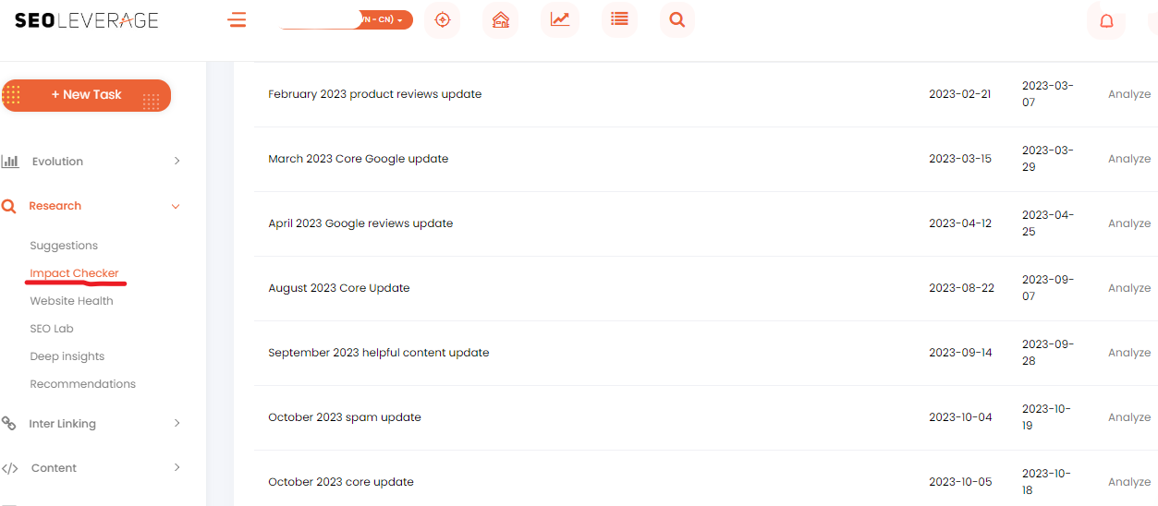Image resolution: width=1158 pixels, height=506 pixels.
Task: Click the SEO Leverage logo
Action: [x=86, y=20]
